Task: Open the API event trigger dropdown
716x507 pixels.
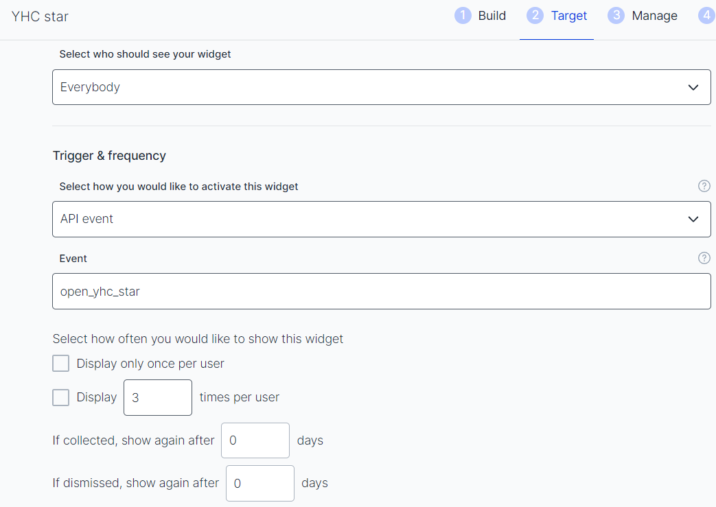Action: tap(371, 219)
